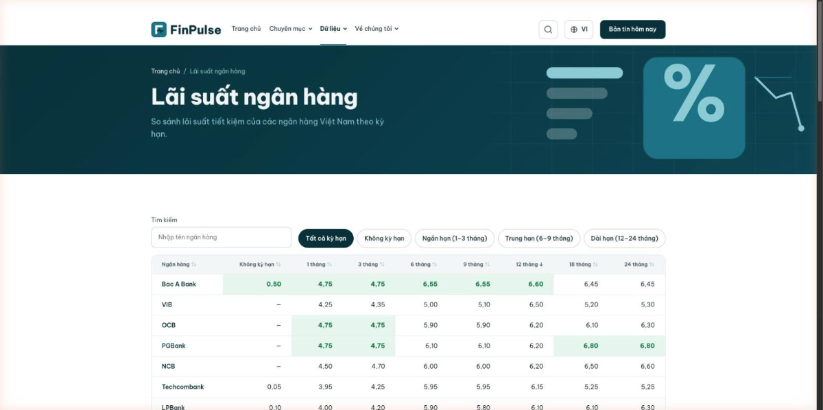The image size is (823, 410).
Task: Select the NCB bank name
Action: 169,366
